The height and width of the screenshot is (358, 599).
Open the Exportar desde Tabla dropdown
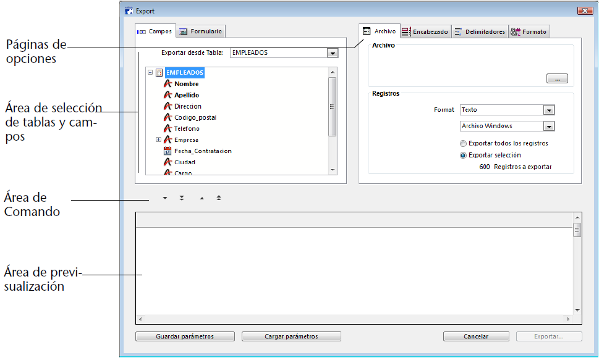tap(333, 54)
